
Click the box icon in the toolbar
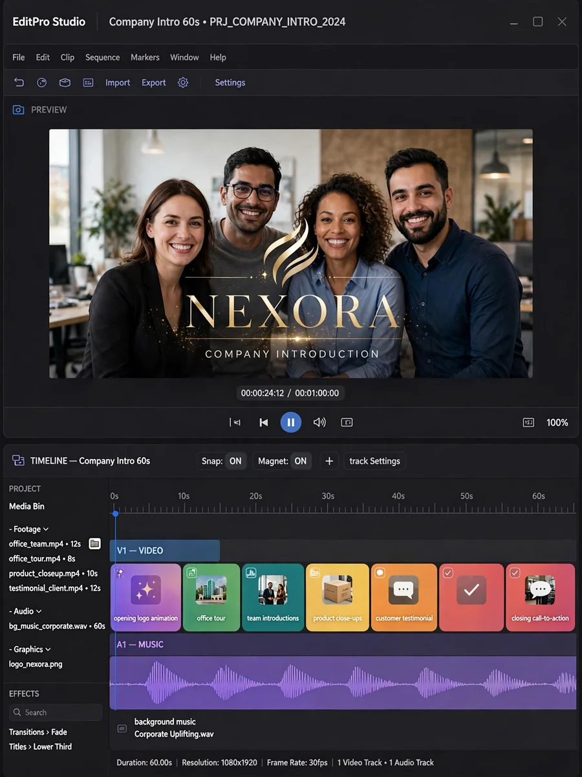pos(65,83)
